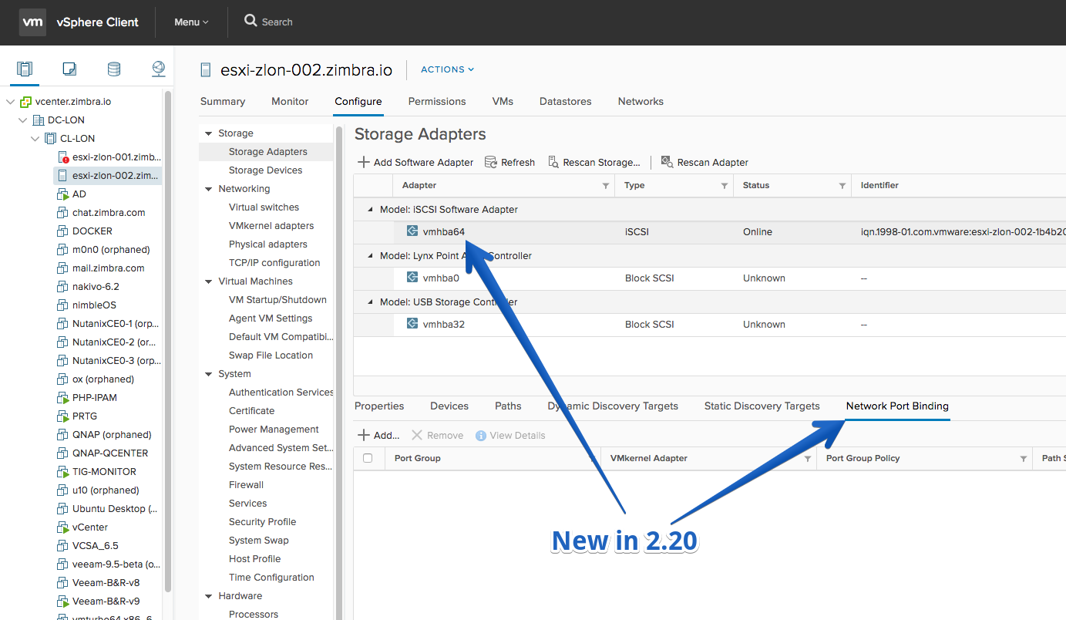Click Add to bind a network port
This screenshot has width=1066, height=620.
378,435
